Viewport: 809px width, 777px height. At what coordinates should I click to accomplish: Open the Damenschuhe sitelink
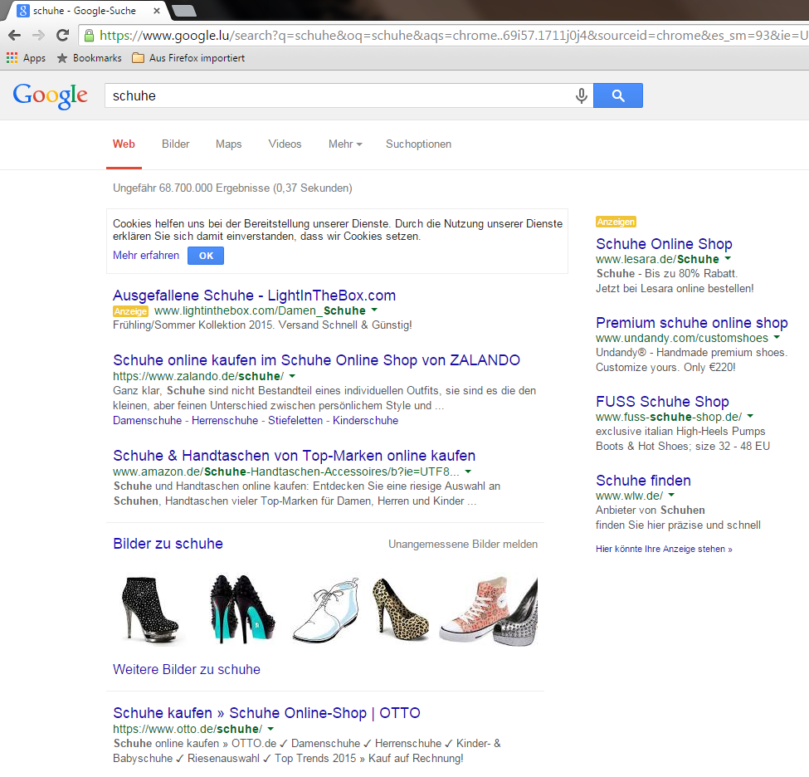pos(147,420)
